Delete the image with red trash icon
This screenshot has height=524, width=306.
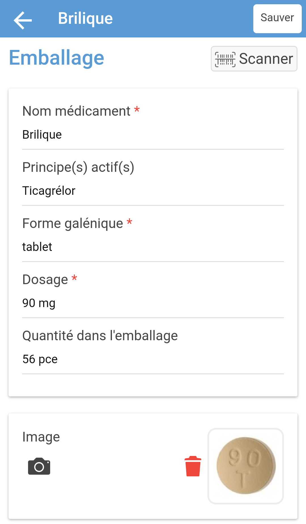click(193, 466)
